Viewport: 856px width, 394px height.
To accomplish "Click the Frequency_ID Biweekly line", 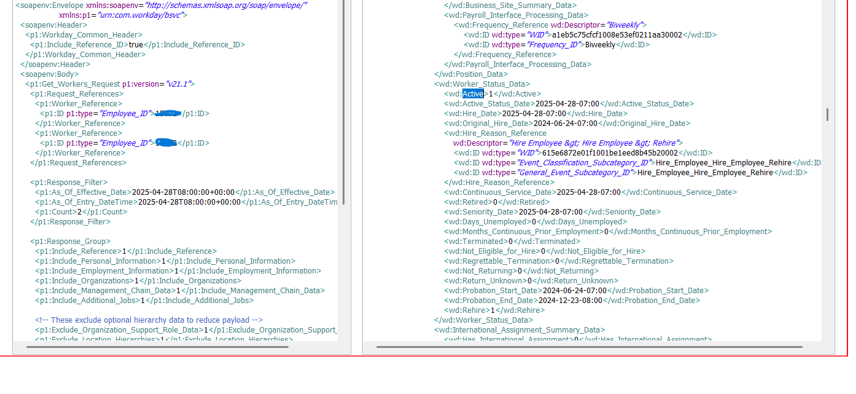I will 557,44.
